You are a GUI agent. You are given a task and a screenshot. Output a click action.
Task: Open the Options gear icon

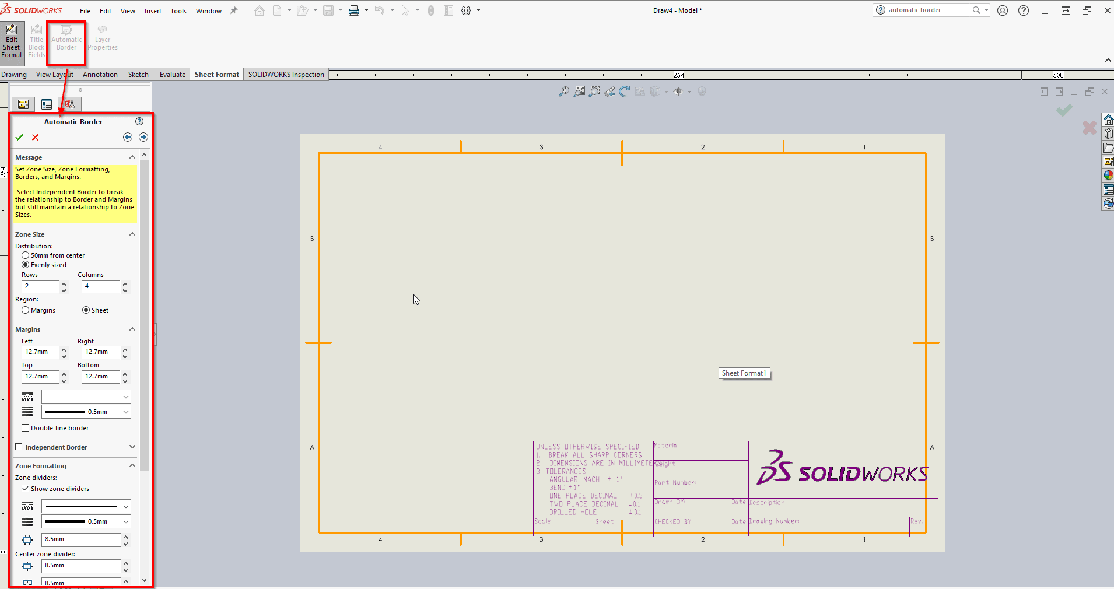point(466,10)
